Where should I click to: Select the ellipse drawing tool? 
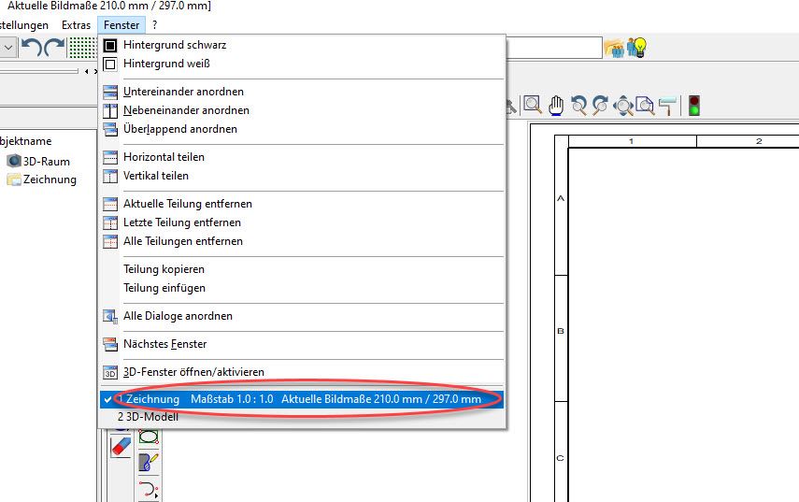point(149,437)
